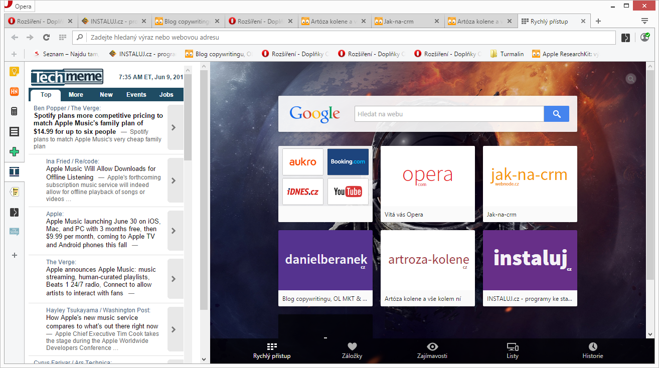
Task: Open the Spotify competitive pricing headline
Action: point(98,123)
